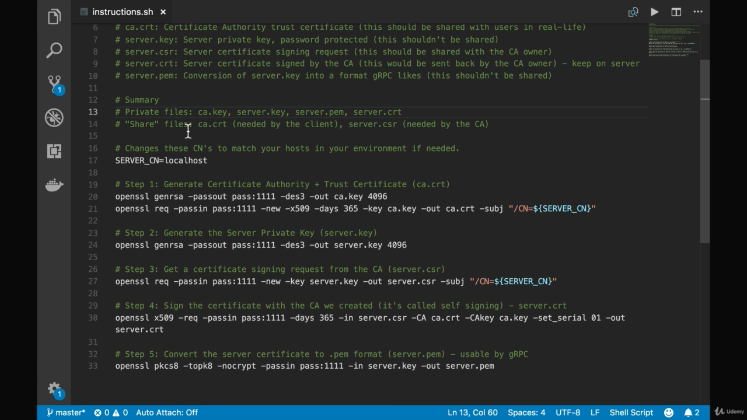Open the notifications bell icon
This screenshot has height=420, width=747.
pyautogui.click(x=691, y=412)
